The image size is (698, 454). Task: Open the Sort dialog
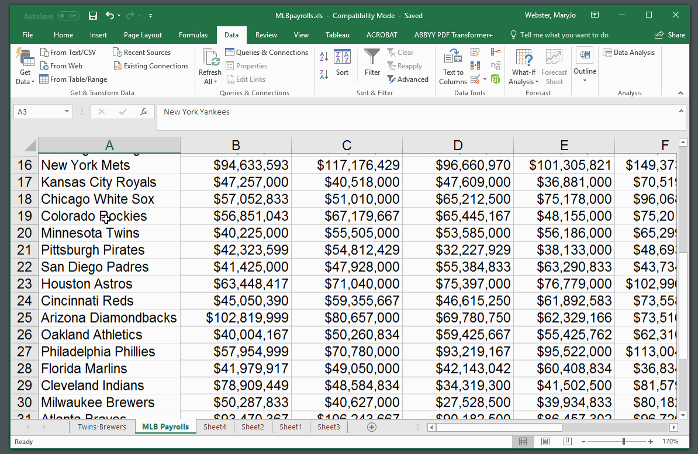tap(343, 63)
